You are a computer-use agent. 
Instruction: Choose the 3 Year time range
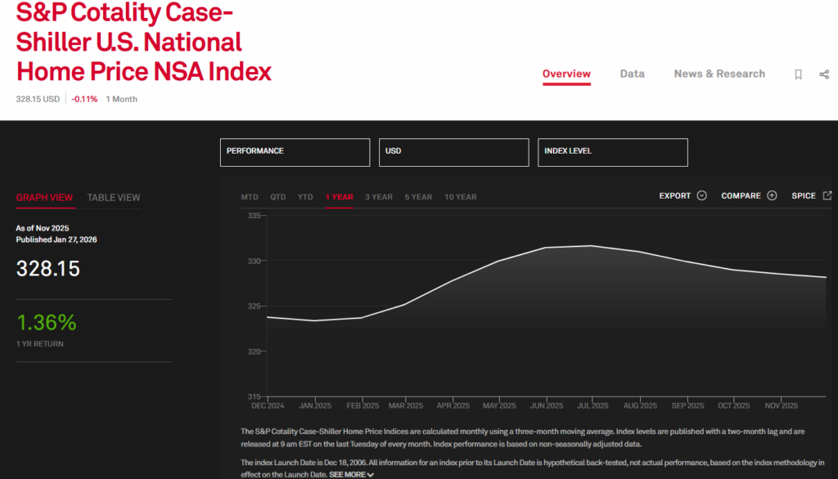(x=379, y=197)
